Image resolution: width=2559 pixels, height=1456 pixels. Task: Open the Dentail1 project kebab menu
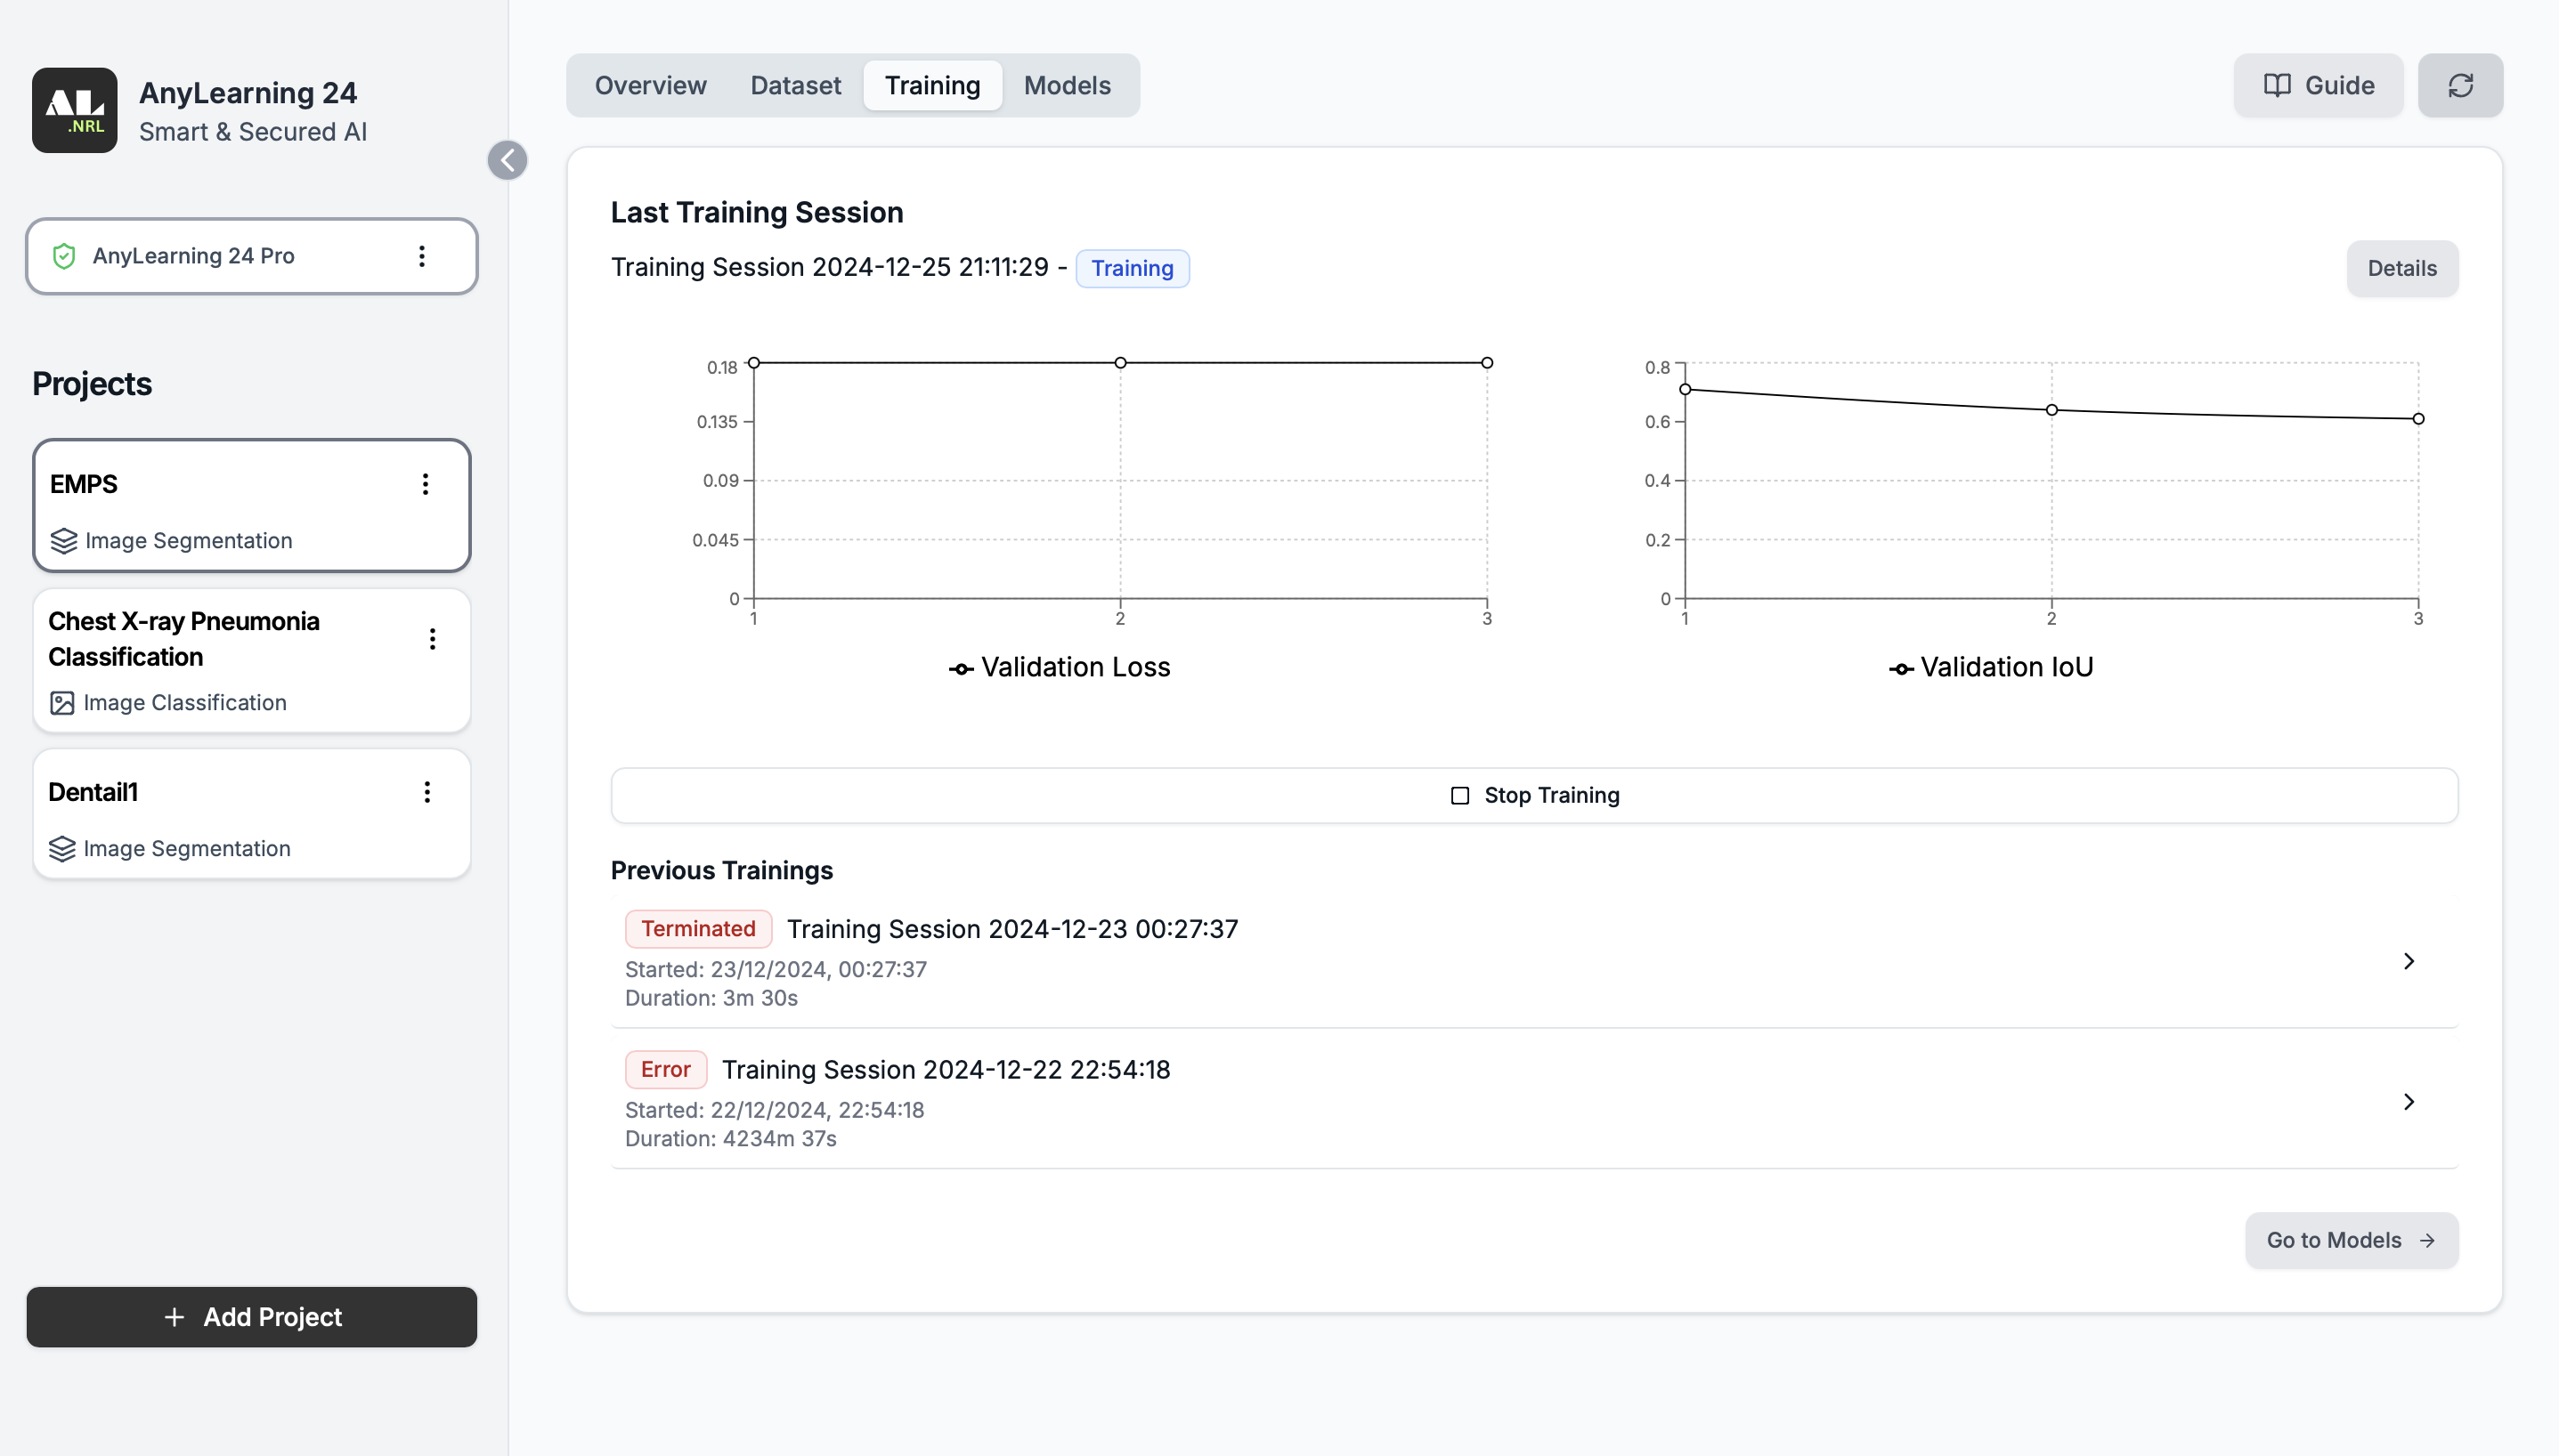point(427,792)
